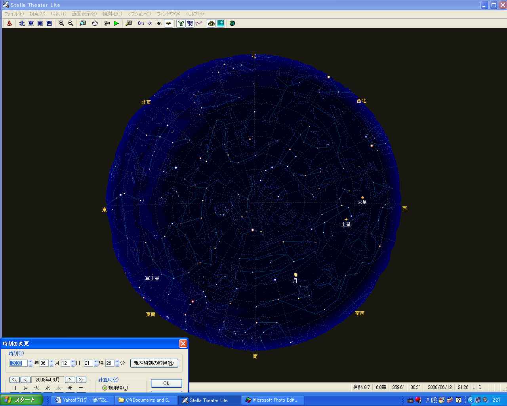Toggle star names with the alpha icon

click(x=150, y=23)
